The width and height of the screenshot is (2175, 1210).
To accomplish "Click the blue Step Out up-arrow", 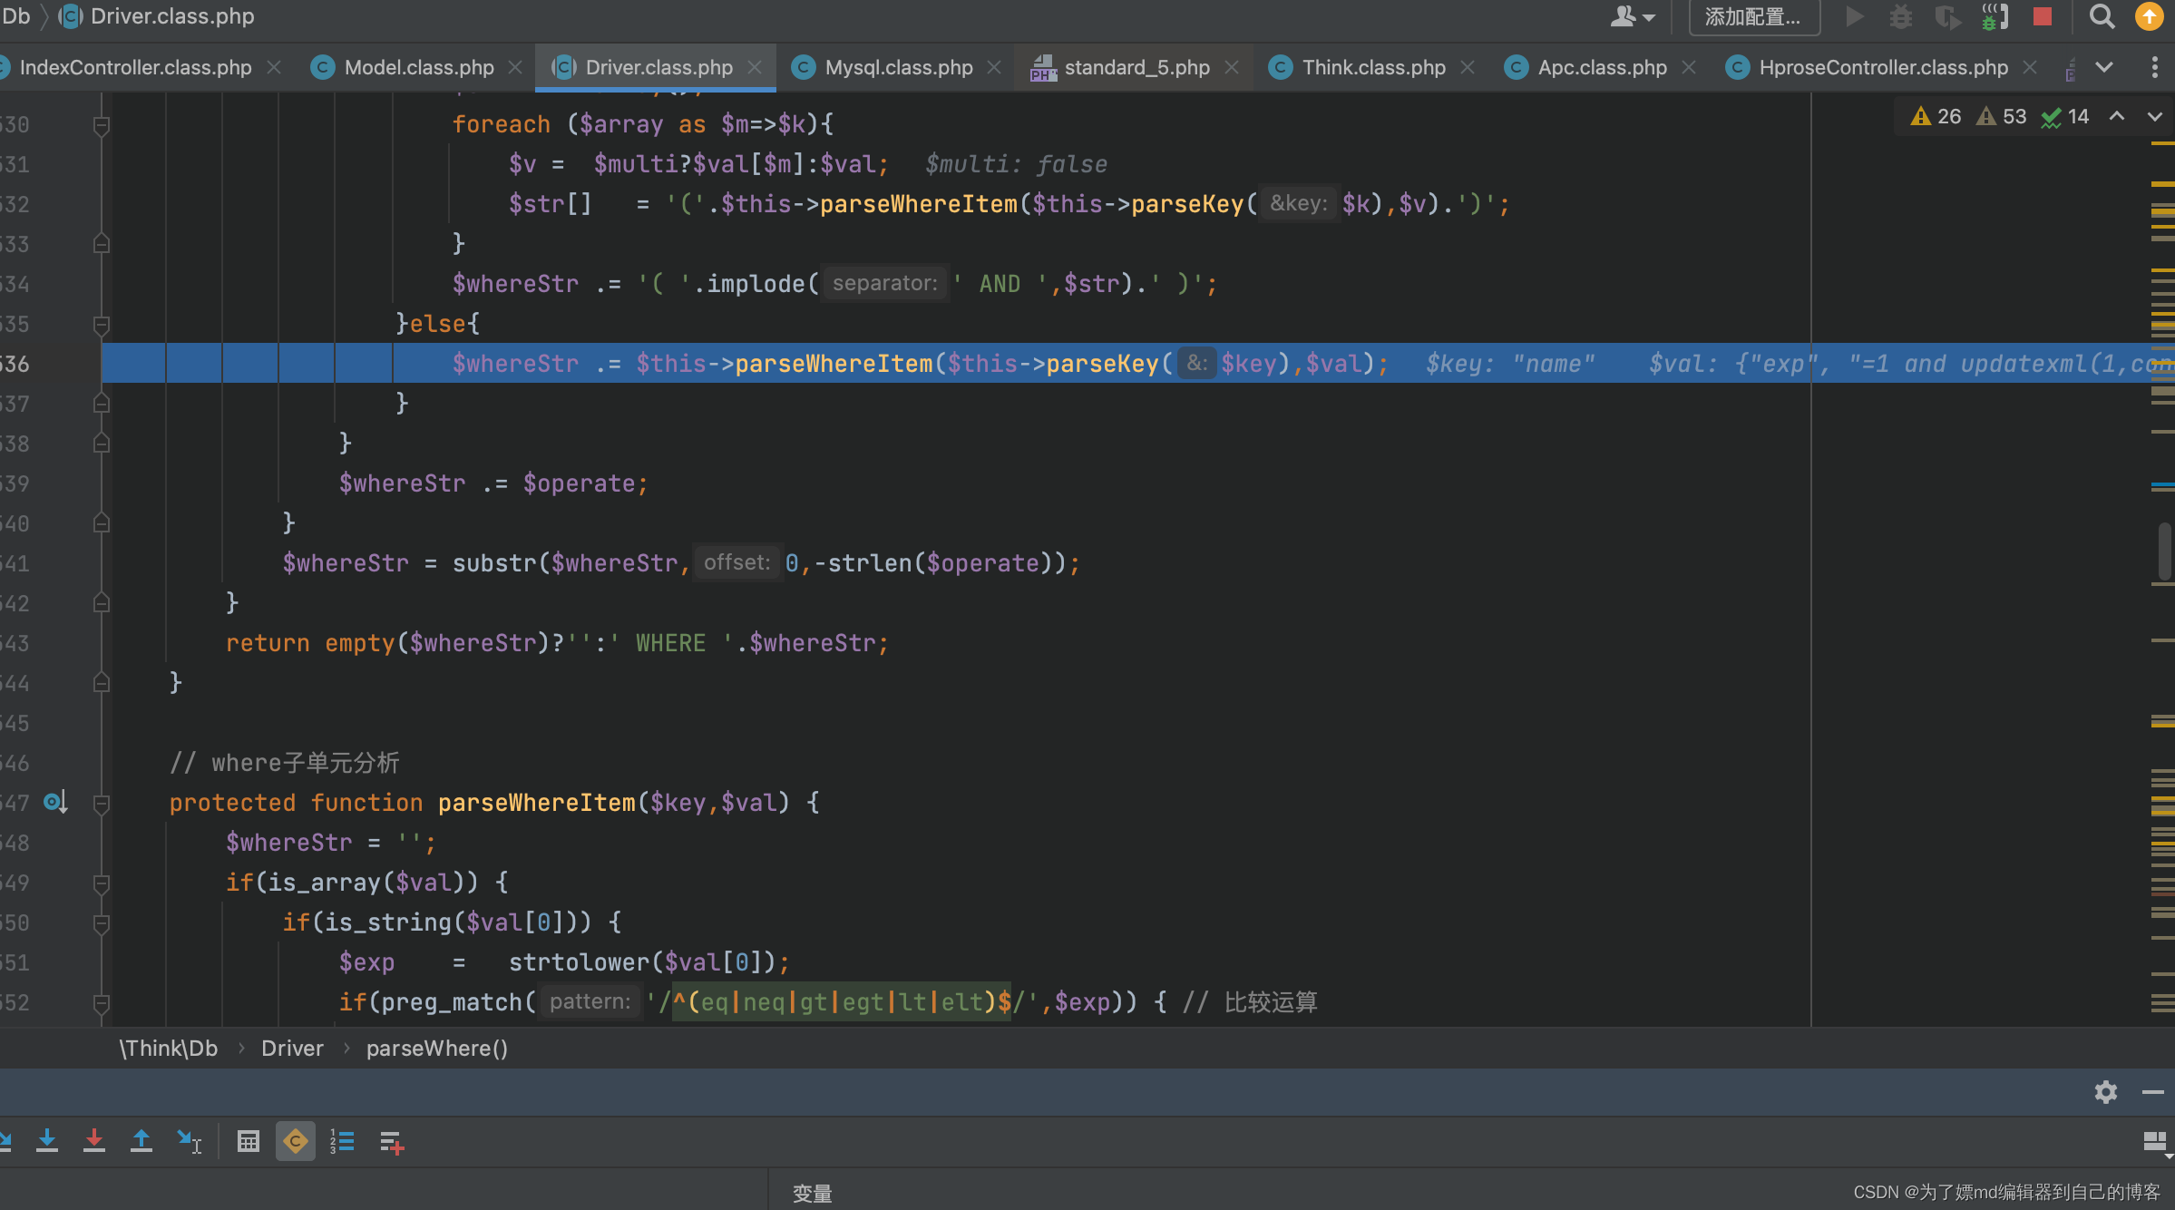I will click(x=141, y=1141).
